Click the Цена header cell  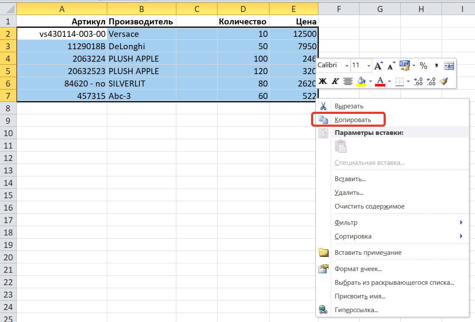[293, 21]
